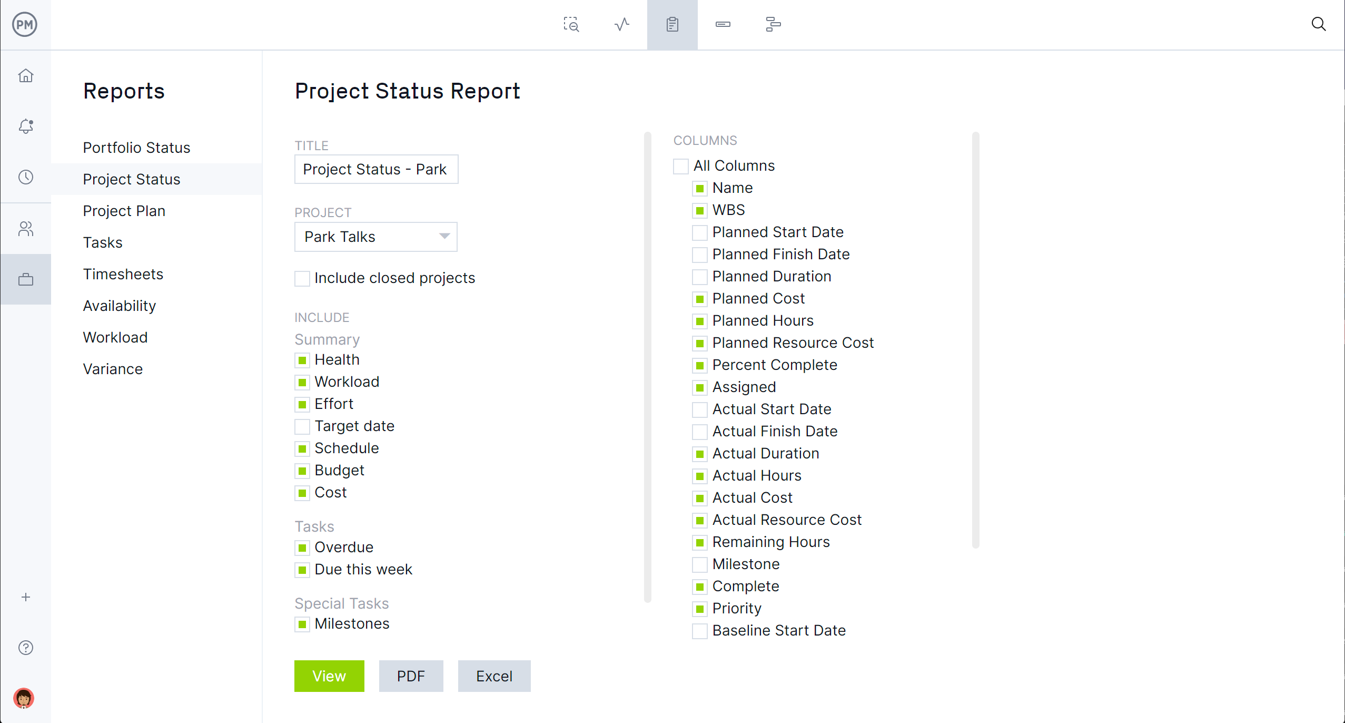Viewport: 1345px width, 723px height.
Task: Edit the Project Status - Park title field
Action: coord(375,169)
